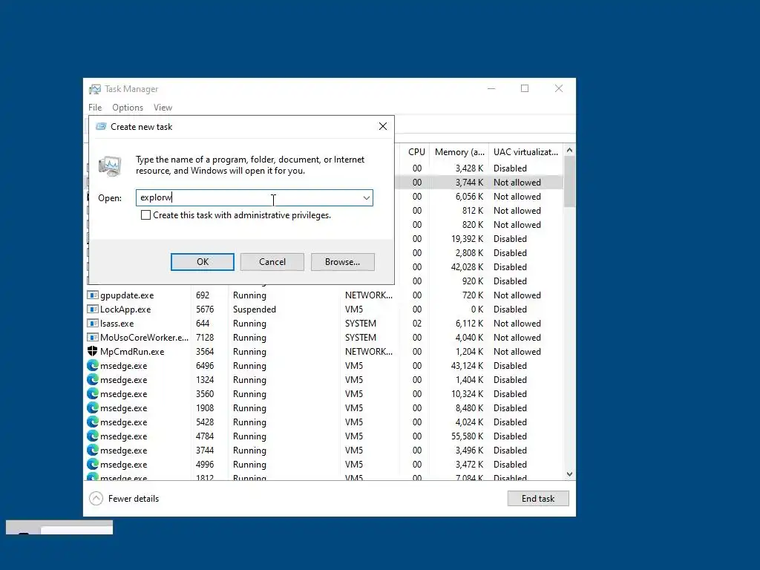The image size is (760, 570).
Task: Click PID 5676 cell
Action: click(205, 309)
